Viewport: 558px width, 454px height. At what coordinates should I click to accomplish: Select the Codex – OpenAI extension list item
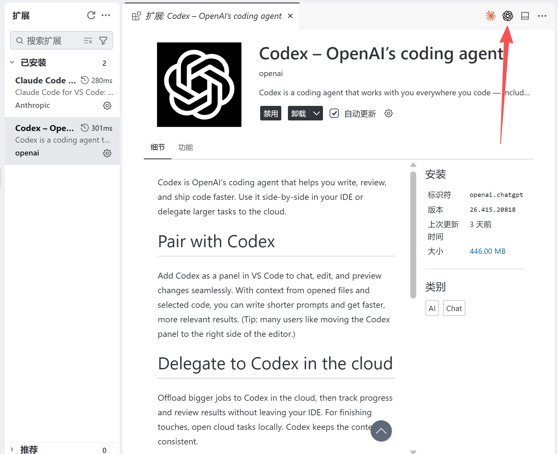[62, 141]
